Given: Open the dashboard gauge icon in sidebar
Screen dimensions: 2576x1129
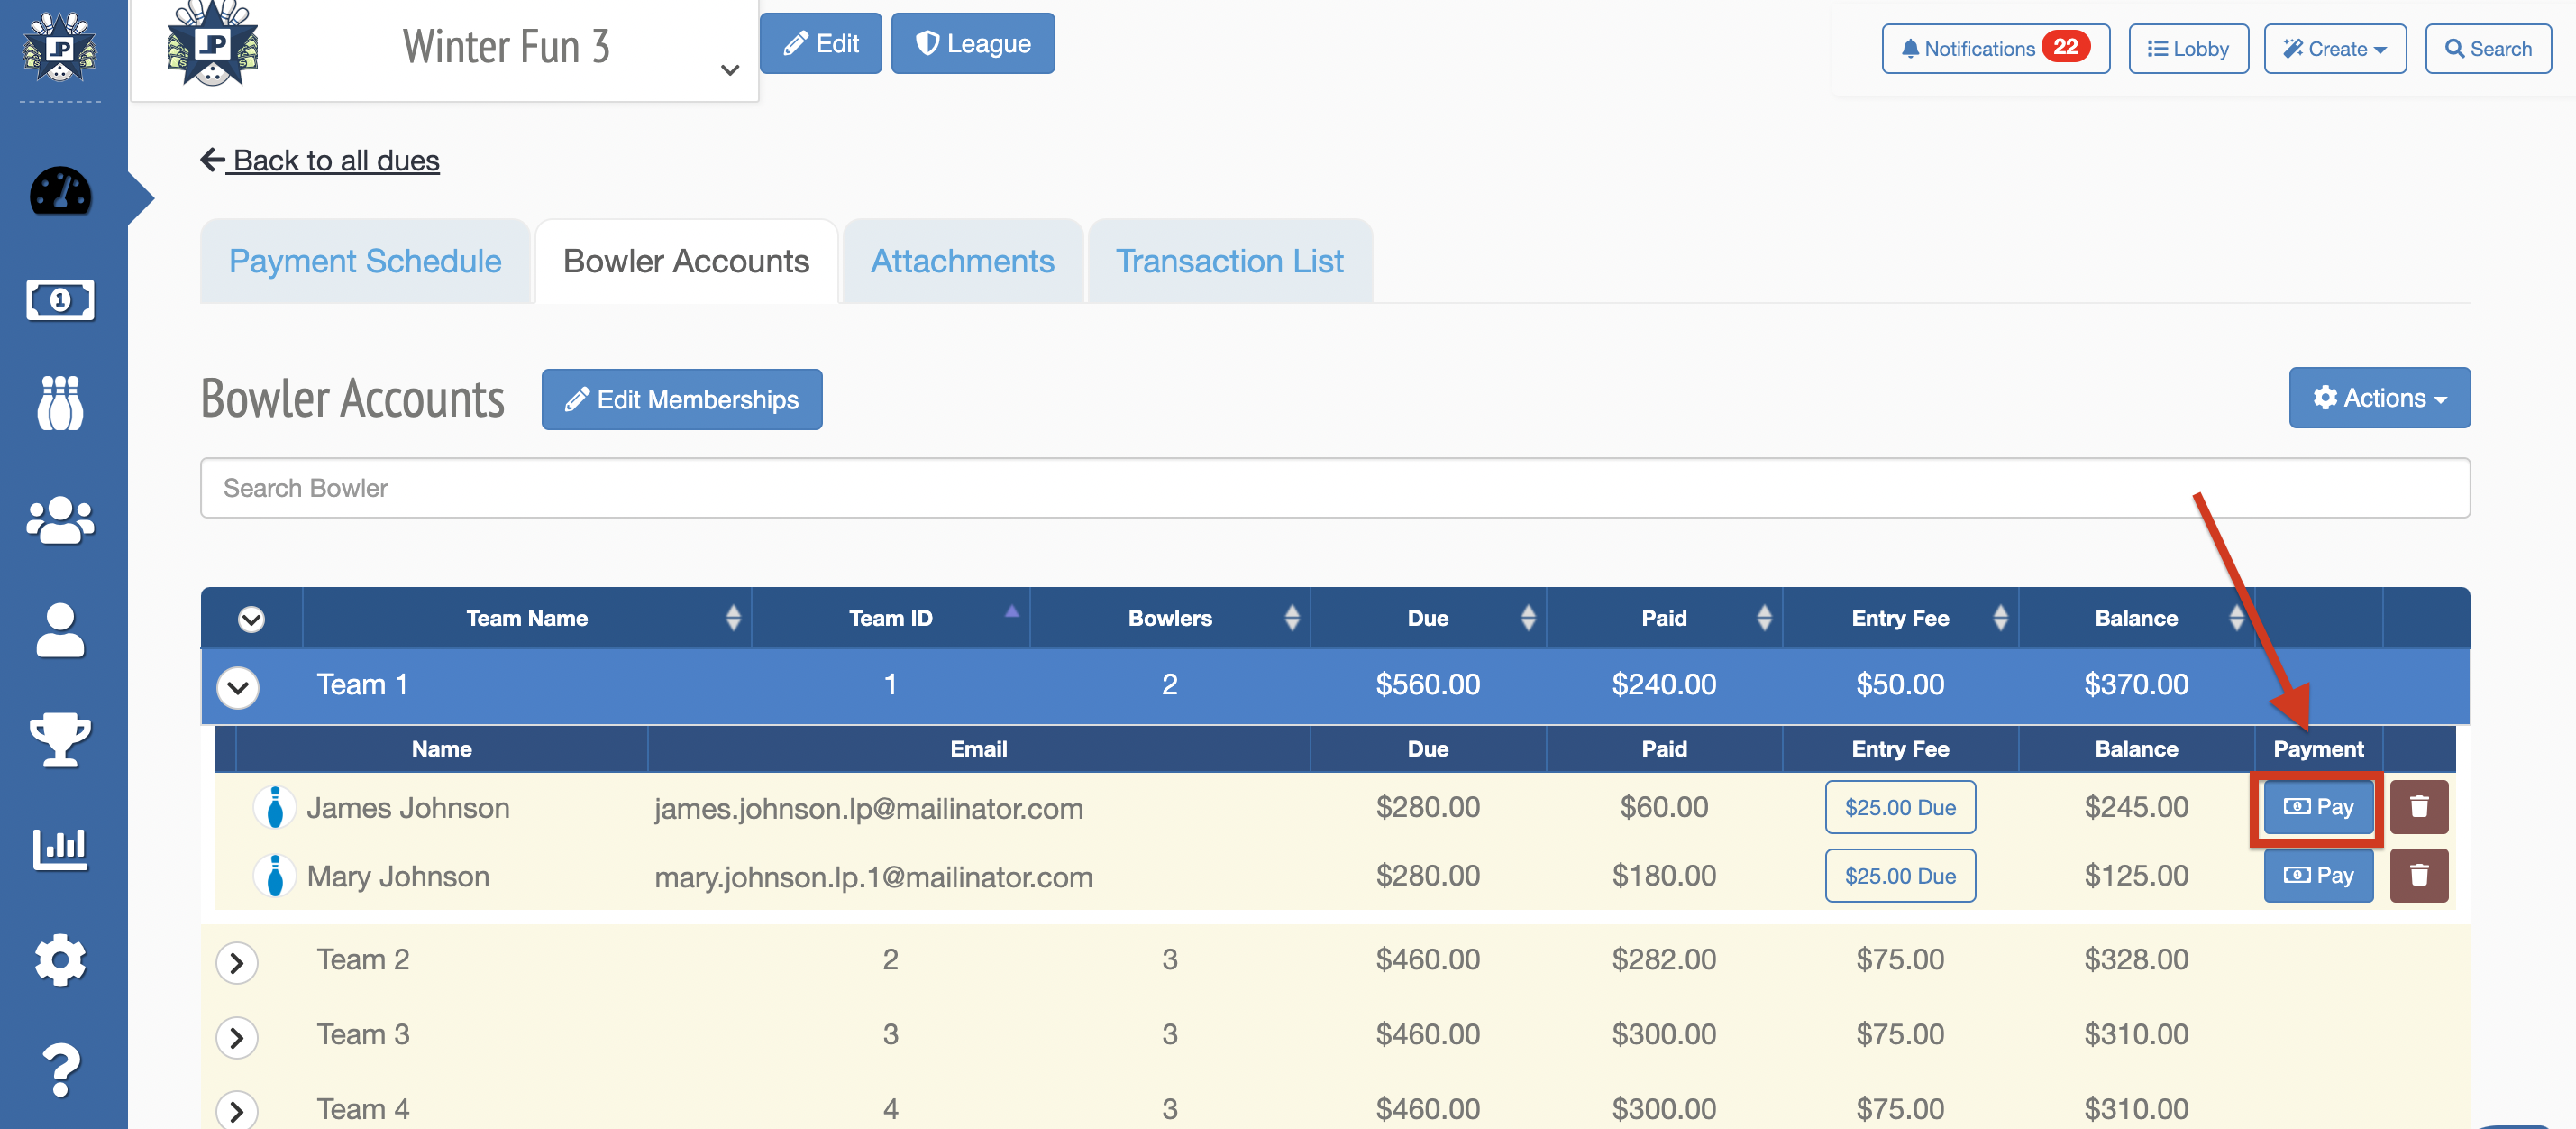Looking at the screenshot, I should click(60, 191).
